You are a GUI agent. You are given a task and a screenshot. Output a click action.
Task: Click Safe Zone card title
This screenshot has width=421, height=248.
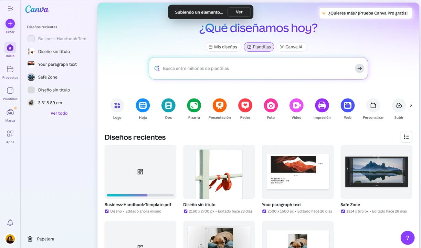[x=350, y=205]
